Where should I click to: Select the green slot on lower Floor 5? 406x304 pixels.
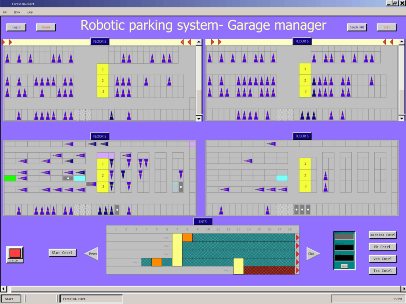click(10, 179)
